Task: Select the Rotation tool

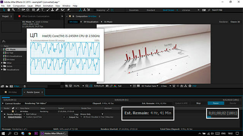Action: coord(19,10)
